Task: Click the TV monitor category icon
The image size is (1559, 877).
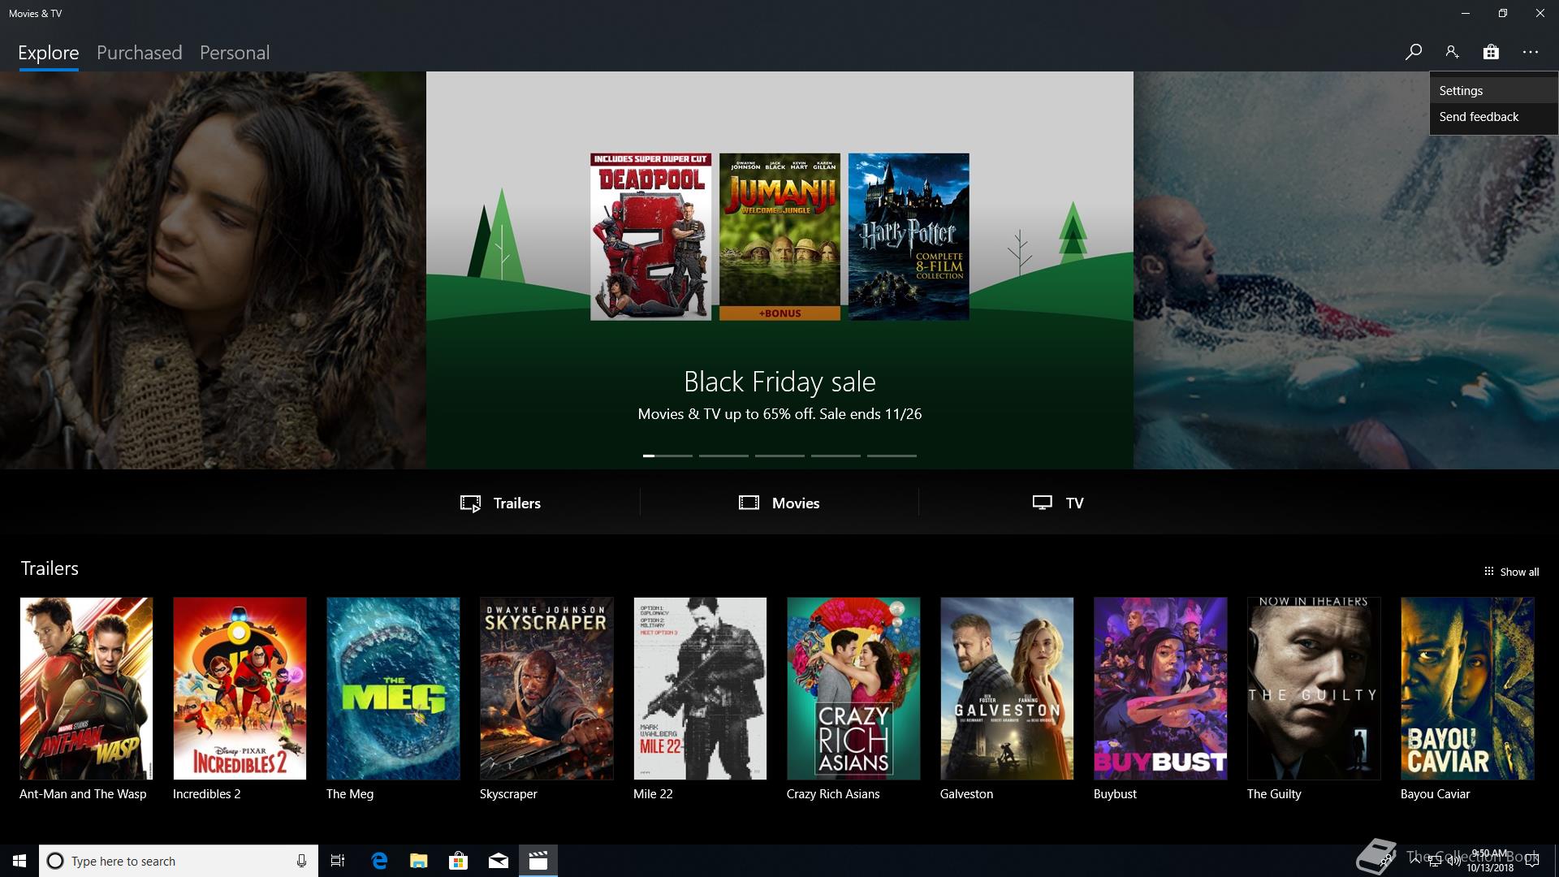Action: (x=1042, y=503)
